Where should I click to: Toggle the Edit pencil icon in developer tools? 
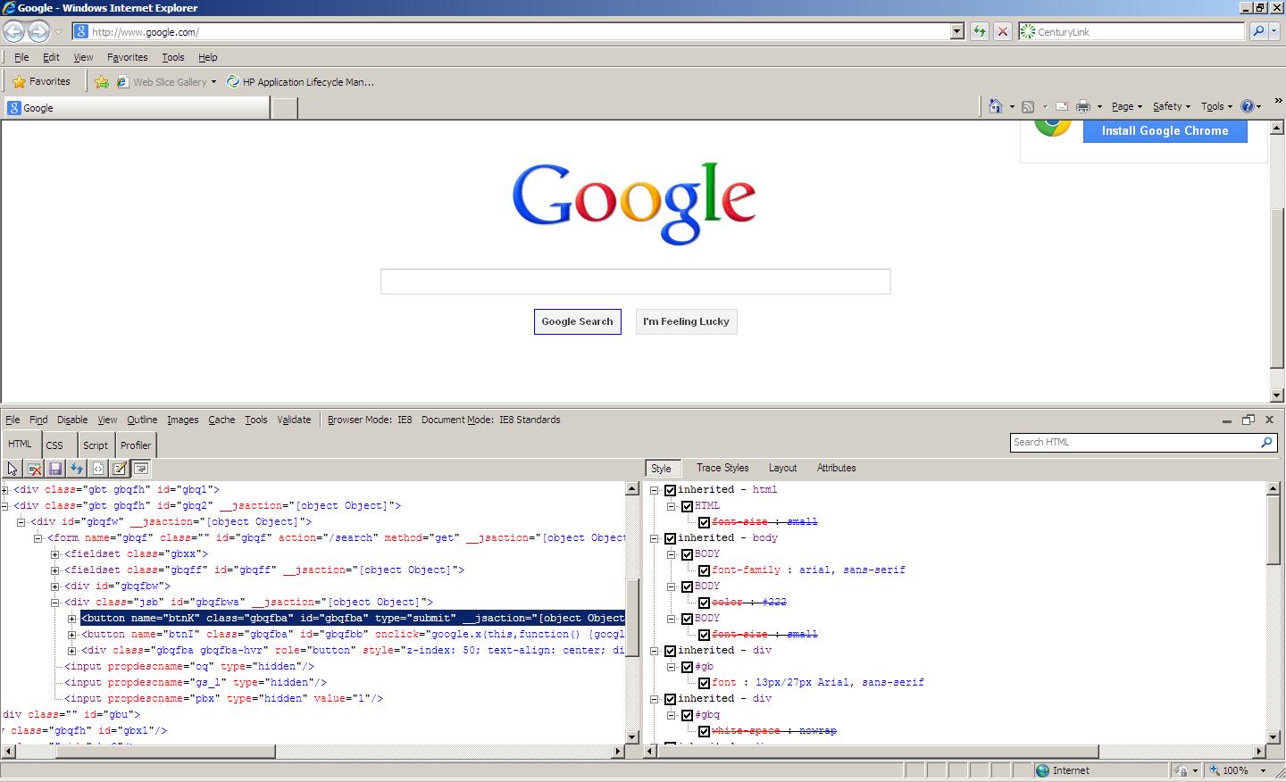point(120,469)
